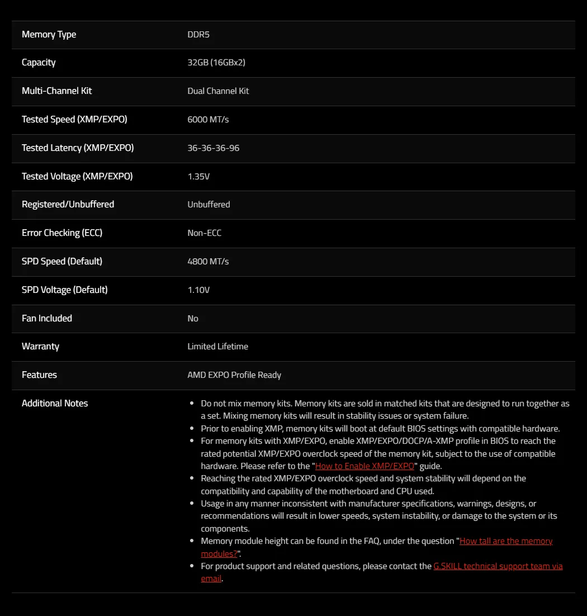The height and width of the screenshot is (616, 587).
Task: Click the AMD EXPO Profile Ready feature text
Action: coord(234,375)
